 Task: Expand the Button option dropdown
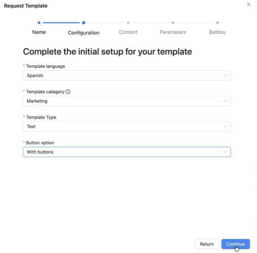(x=126, y=152)
